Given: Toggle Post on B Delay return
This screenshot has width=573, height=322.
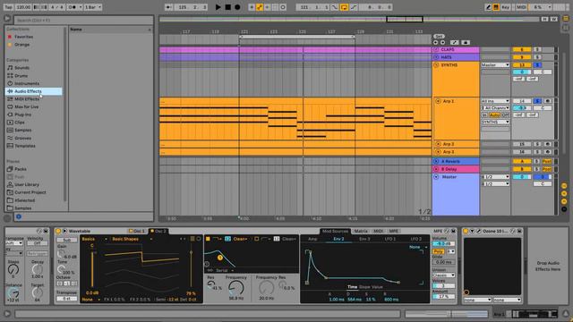Looking at the screenshot, I should 547,169.
